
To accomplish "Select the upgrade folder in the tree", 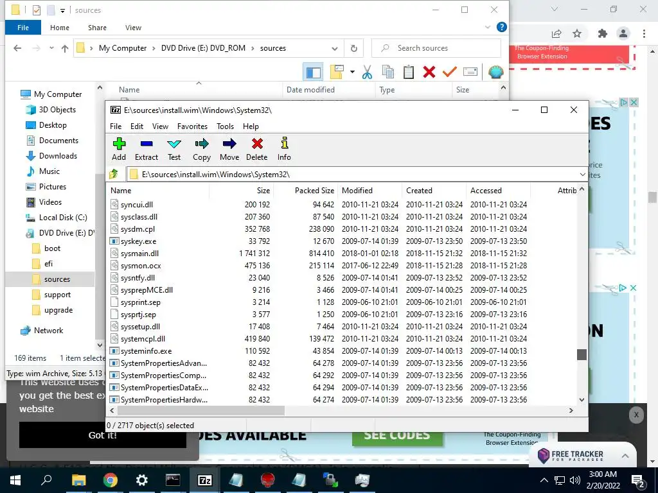I will (x=58, y=310).
